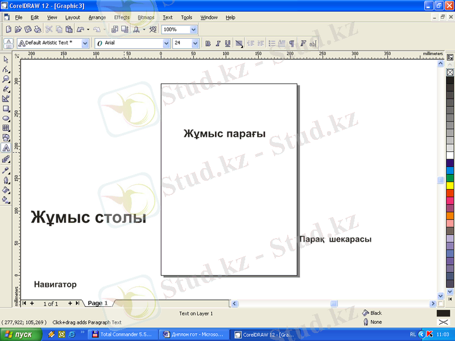The height and width of the screenshot is (341, 455).
Task: Pick the yellow swatch in color palette
Action: 450,185
